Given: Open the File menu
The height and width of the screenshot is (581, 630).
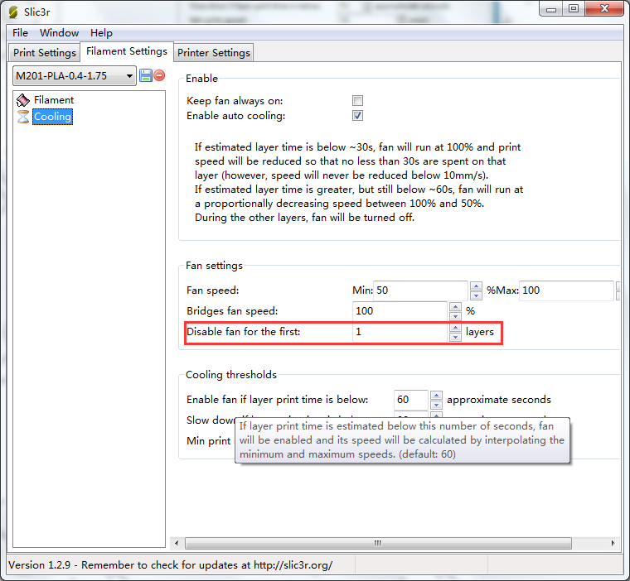Looking at the screenshot, I should tap(20, 33).
